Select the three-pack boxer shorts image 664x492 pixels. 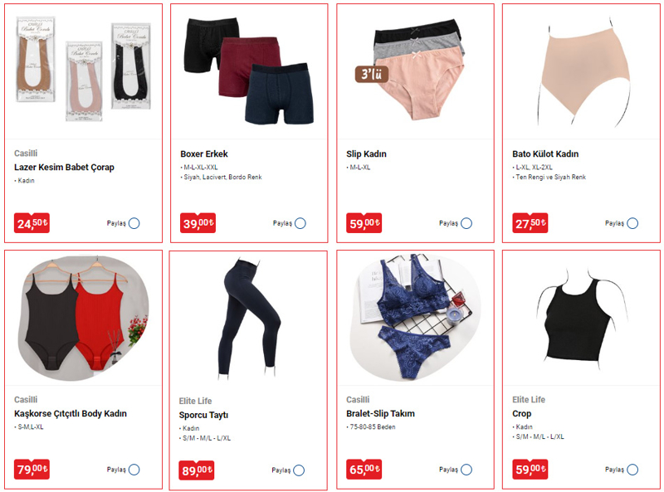tap(249, 71)
